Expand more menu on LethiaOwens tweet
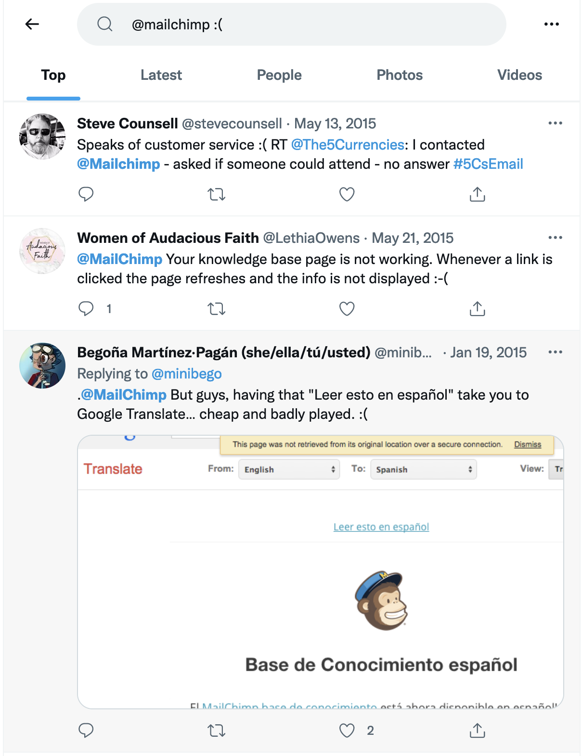 click(x=555, y=238)
